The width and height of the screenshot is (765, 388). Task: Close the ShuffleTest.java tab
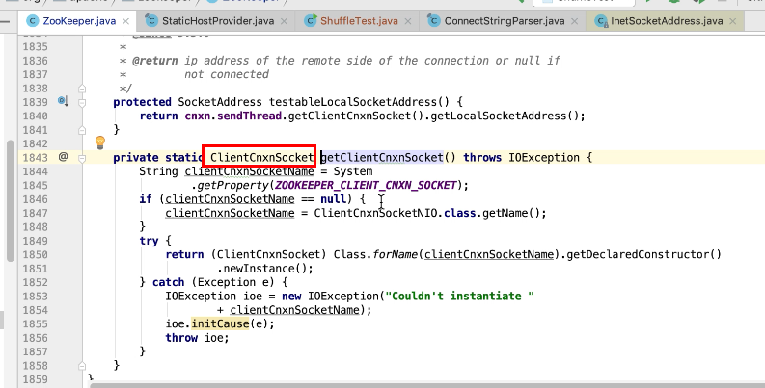(408, 21)
